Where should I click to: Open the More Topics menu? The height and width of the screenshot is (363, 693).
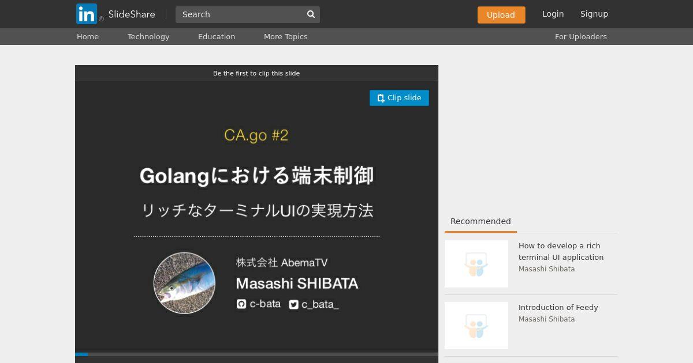[285, 36]
